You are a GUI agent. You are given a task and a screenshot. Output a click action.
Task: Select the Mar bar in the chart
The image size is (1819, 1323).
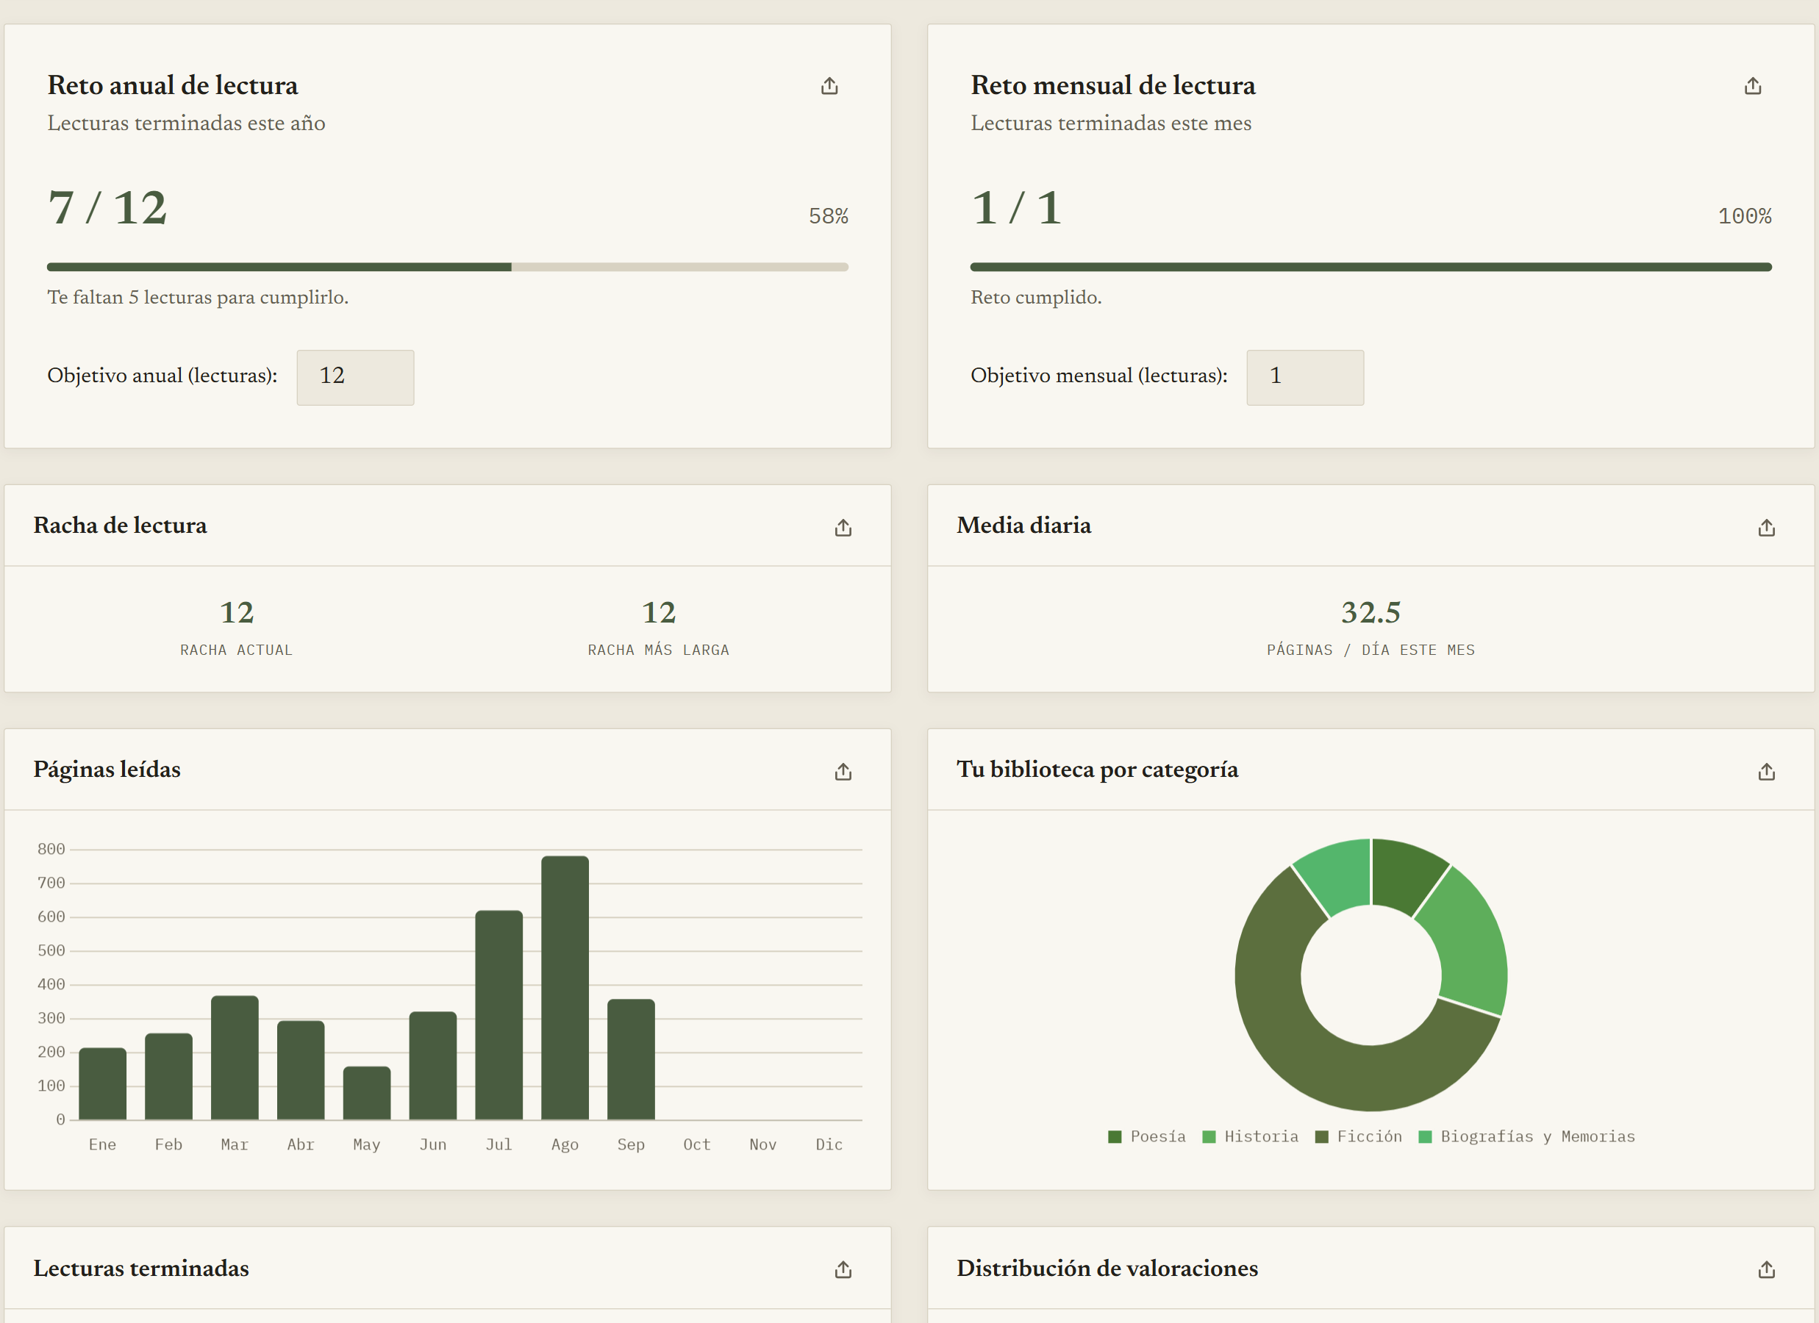point(235,1058)
